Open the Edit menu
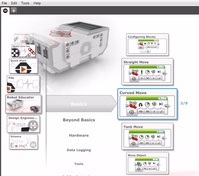This screenshot has width=199, height=176. click(14, 3)
